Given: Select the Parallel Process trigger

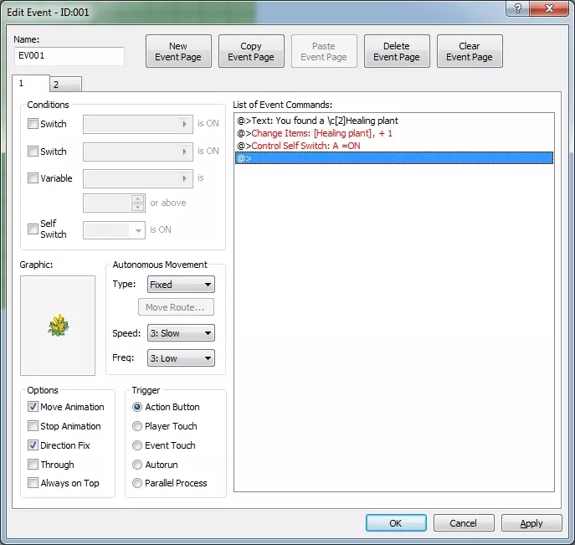Looking at the screenshot, I should [x=137, y=483].
